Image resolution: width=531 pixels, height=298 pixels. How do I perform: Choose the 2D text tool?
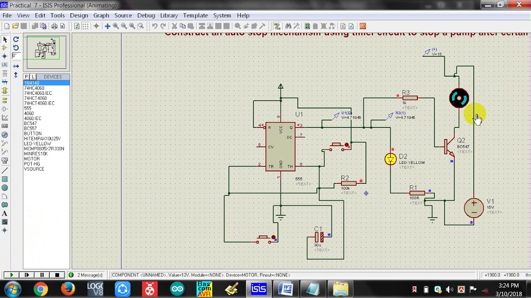point(5,214)
